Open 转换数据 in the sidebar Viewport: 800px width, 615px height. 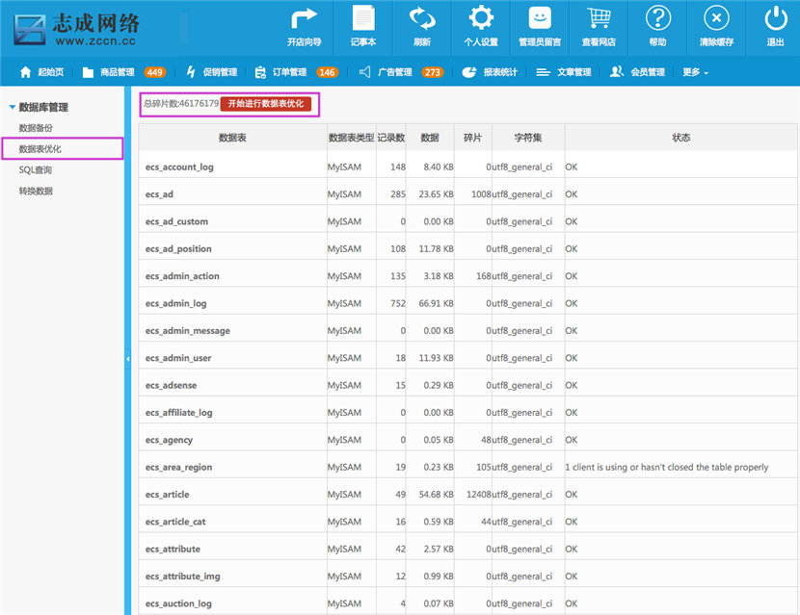click(x=36, y=192)
